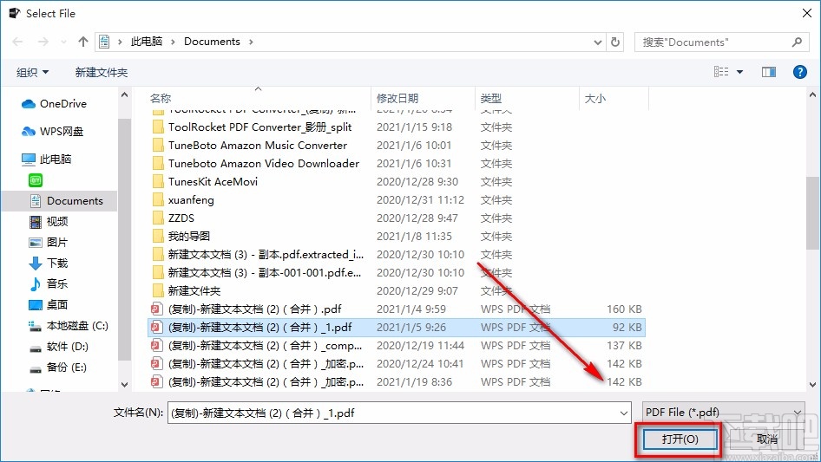Change view layout icon

721,72
